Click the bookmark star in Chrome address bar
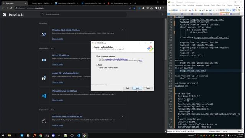This screenshot has height=138, width=245. pos(134,8)
